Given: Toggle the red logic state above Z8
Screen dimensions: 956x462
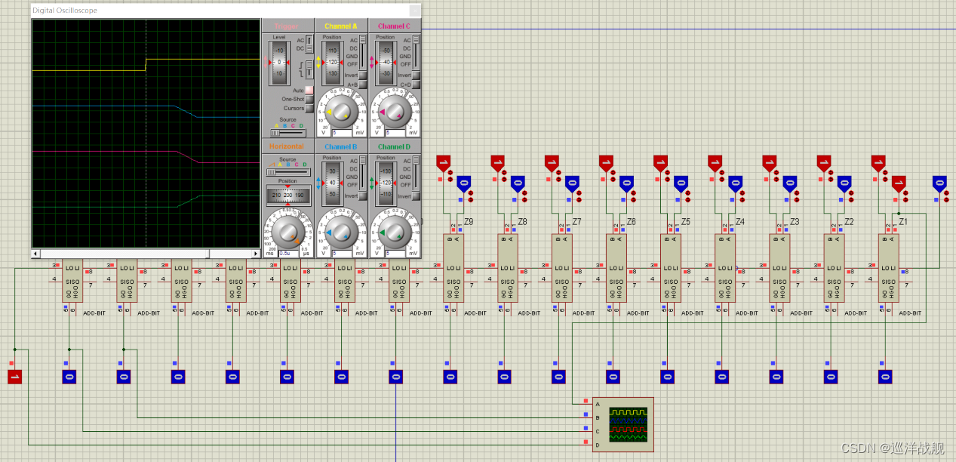Looking at the screenshot, I should pos(497,162).
